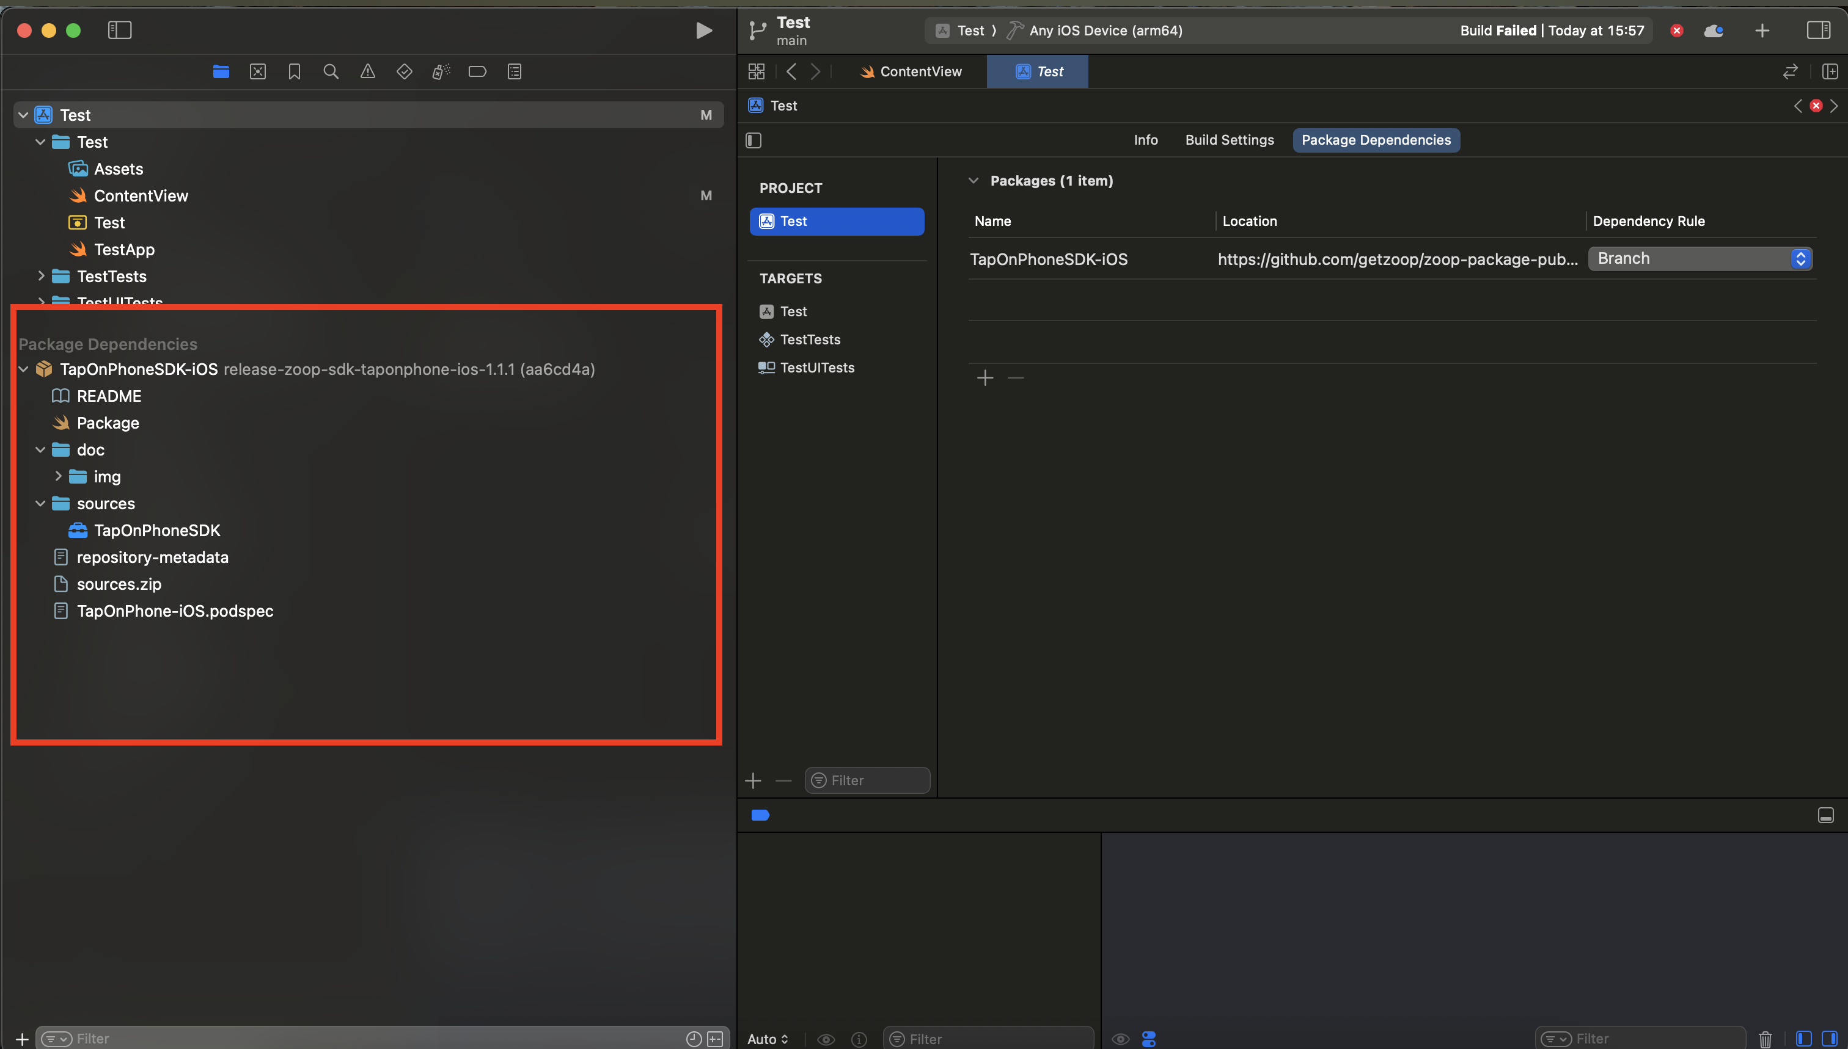Open the related items grid menu
1848x1049 pixels.
pyautogui.click(x=757, y=71)
